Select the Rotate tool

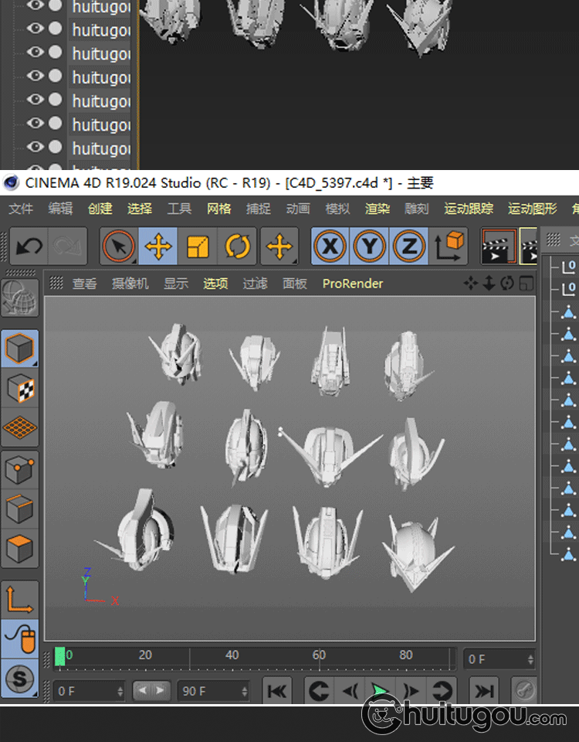click(x=238, y=247)
